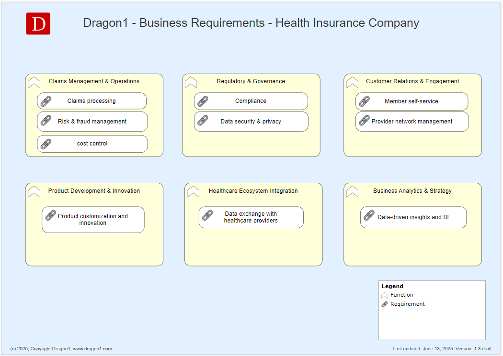This screenshot has height=356, width=503.
Task: Select the Data-driven insights and BI text
Action: (413, 217)
